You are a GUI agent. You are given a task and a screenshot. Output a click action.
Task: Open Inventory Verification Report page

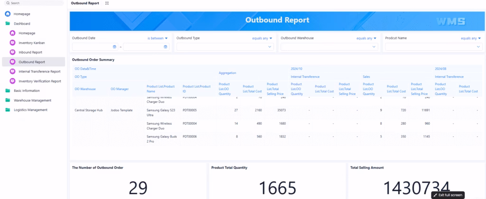click(39, 81)
